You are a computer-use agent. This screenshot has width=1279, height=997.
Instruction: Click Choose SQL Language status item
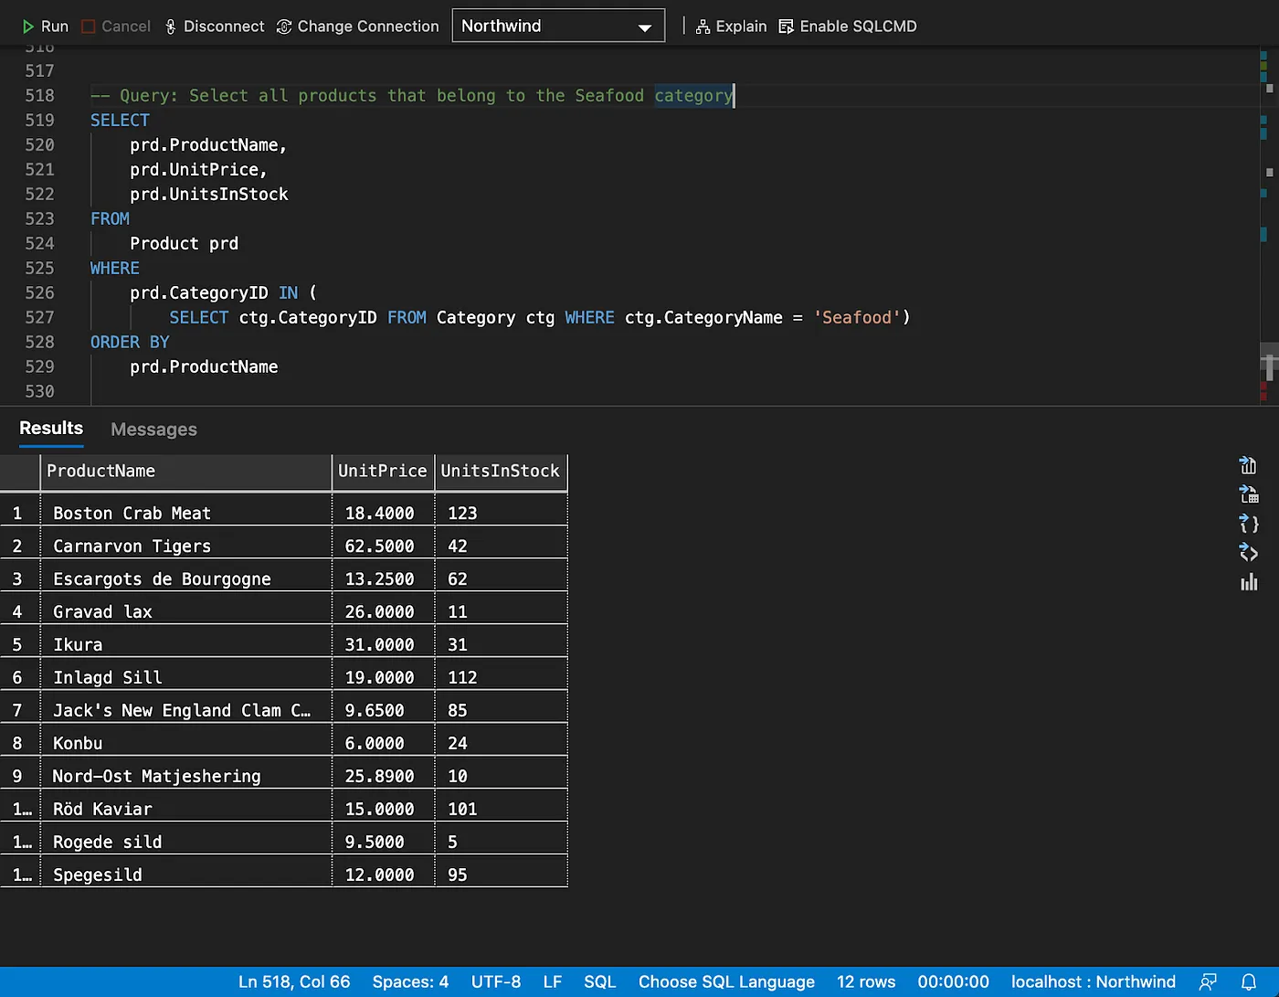[726, 981]
